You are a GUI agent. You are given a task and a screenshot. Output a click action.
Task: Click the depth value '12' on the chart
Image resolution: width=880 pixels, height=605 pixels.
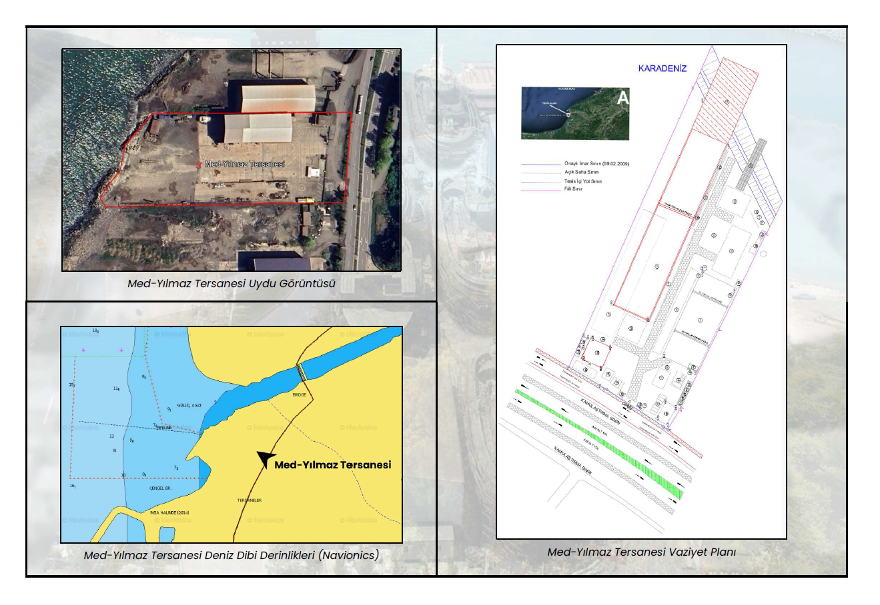click(x=111, y=436)
